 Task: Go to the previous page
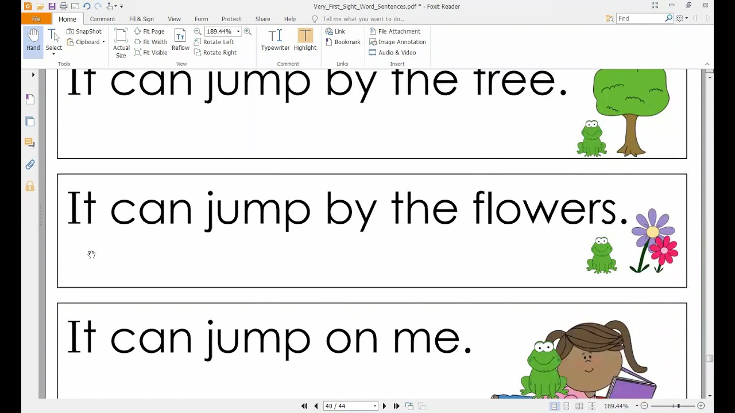(316, 406)
